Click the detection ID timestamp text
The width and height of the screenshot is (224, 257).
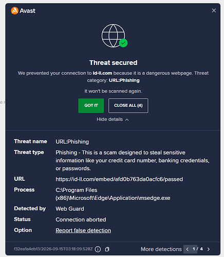pyautogui.click(x=53, y=249)
